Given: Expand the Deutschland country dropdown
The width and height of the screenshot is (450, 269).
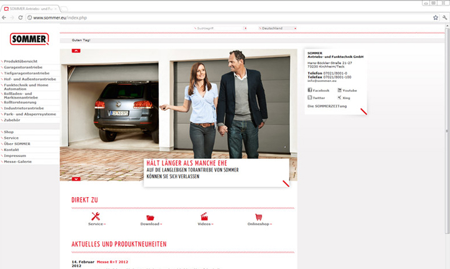Looking at the screenshot, I should pos(277,28).
